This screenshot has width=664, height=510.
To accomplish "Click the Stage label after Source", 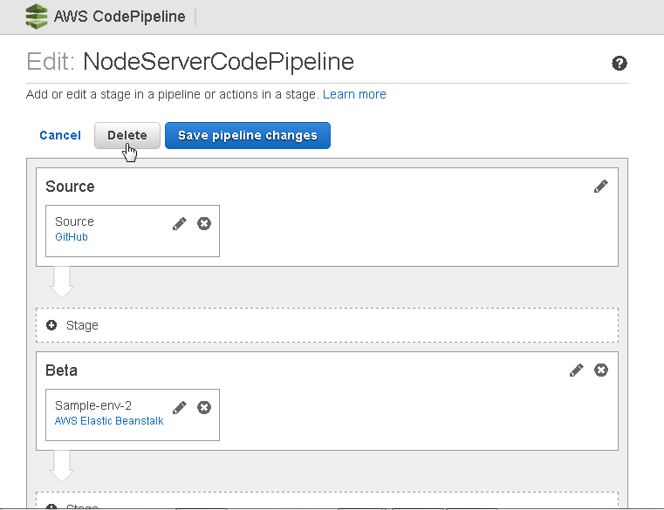I will (82, 325).
